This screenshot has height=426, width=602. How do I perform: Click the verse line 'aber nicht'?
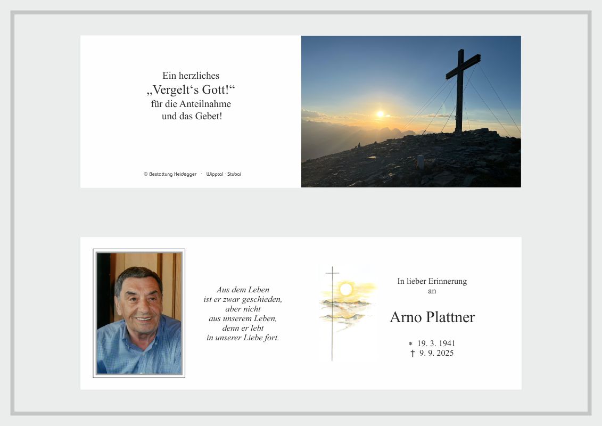(243, 309)
